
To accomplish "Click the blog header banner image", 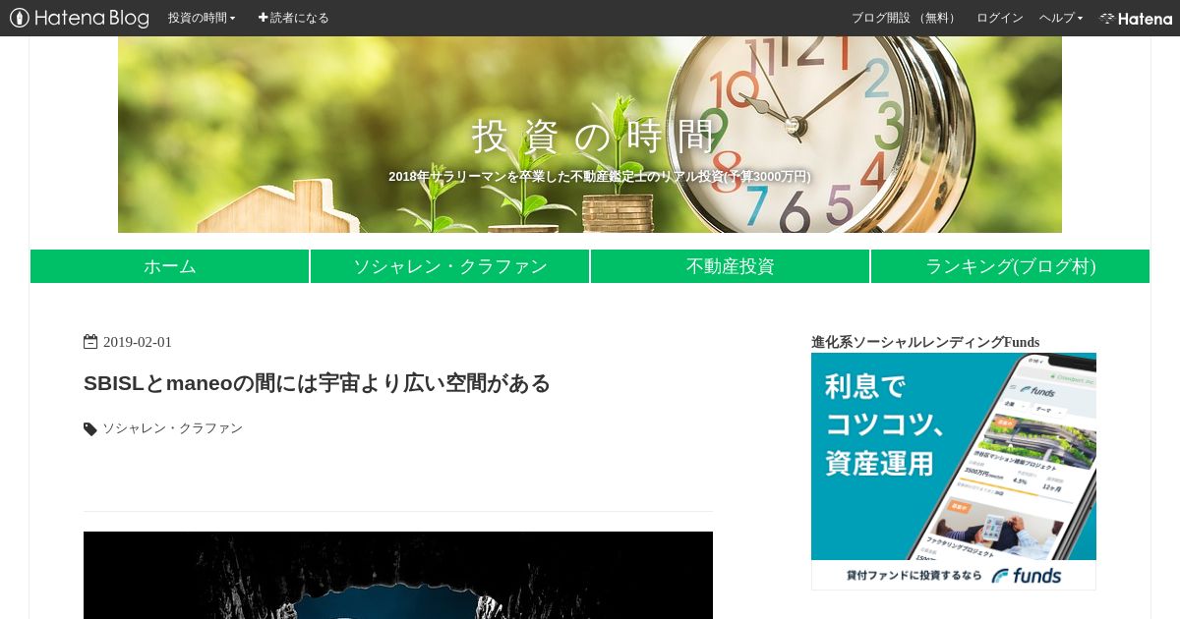I will (x=590, y=135).
